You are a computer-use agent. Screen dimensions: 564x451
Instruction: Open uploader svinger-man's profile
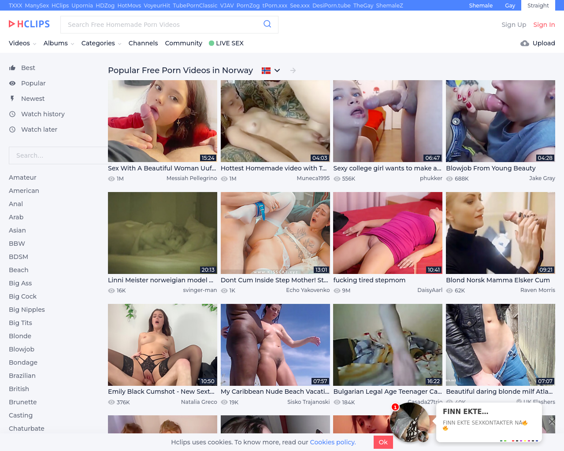point(200,290)
